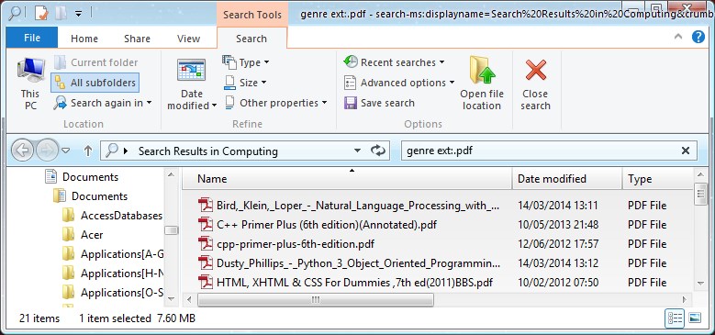This screenshot has height=335, width=715.
Task: Open the Applications[H-N folder in tree
Action: pyautogui.click(x=122, y=273)
